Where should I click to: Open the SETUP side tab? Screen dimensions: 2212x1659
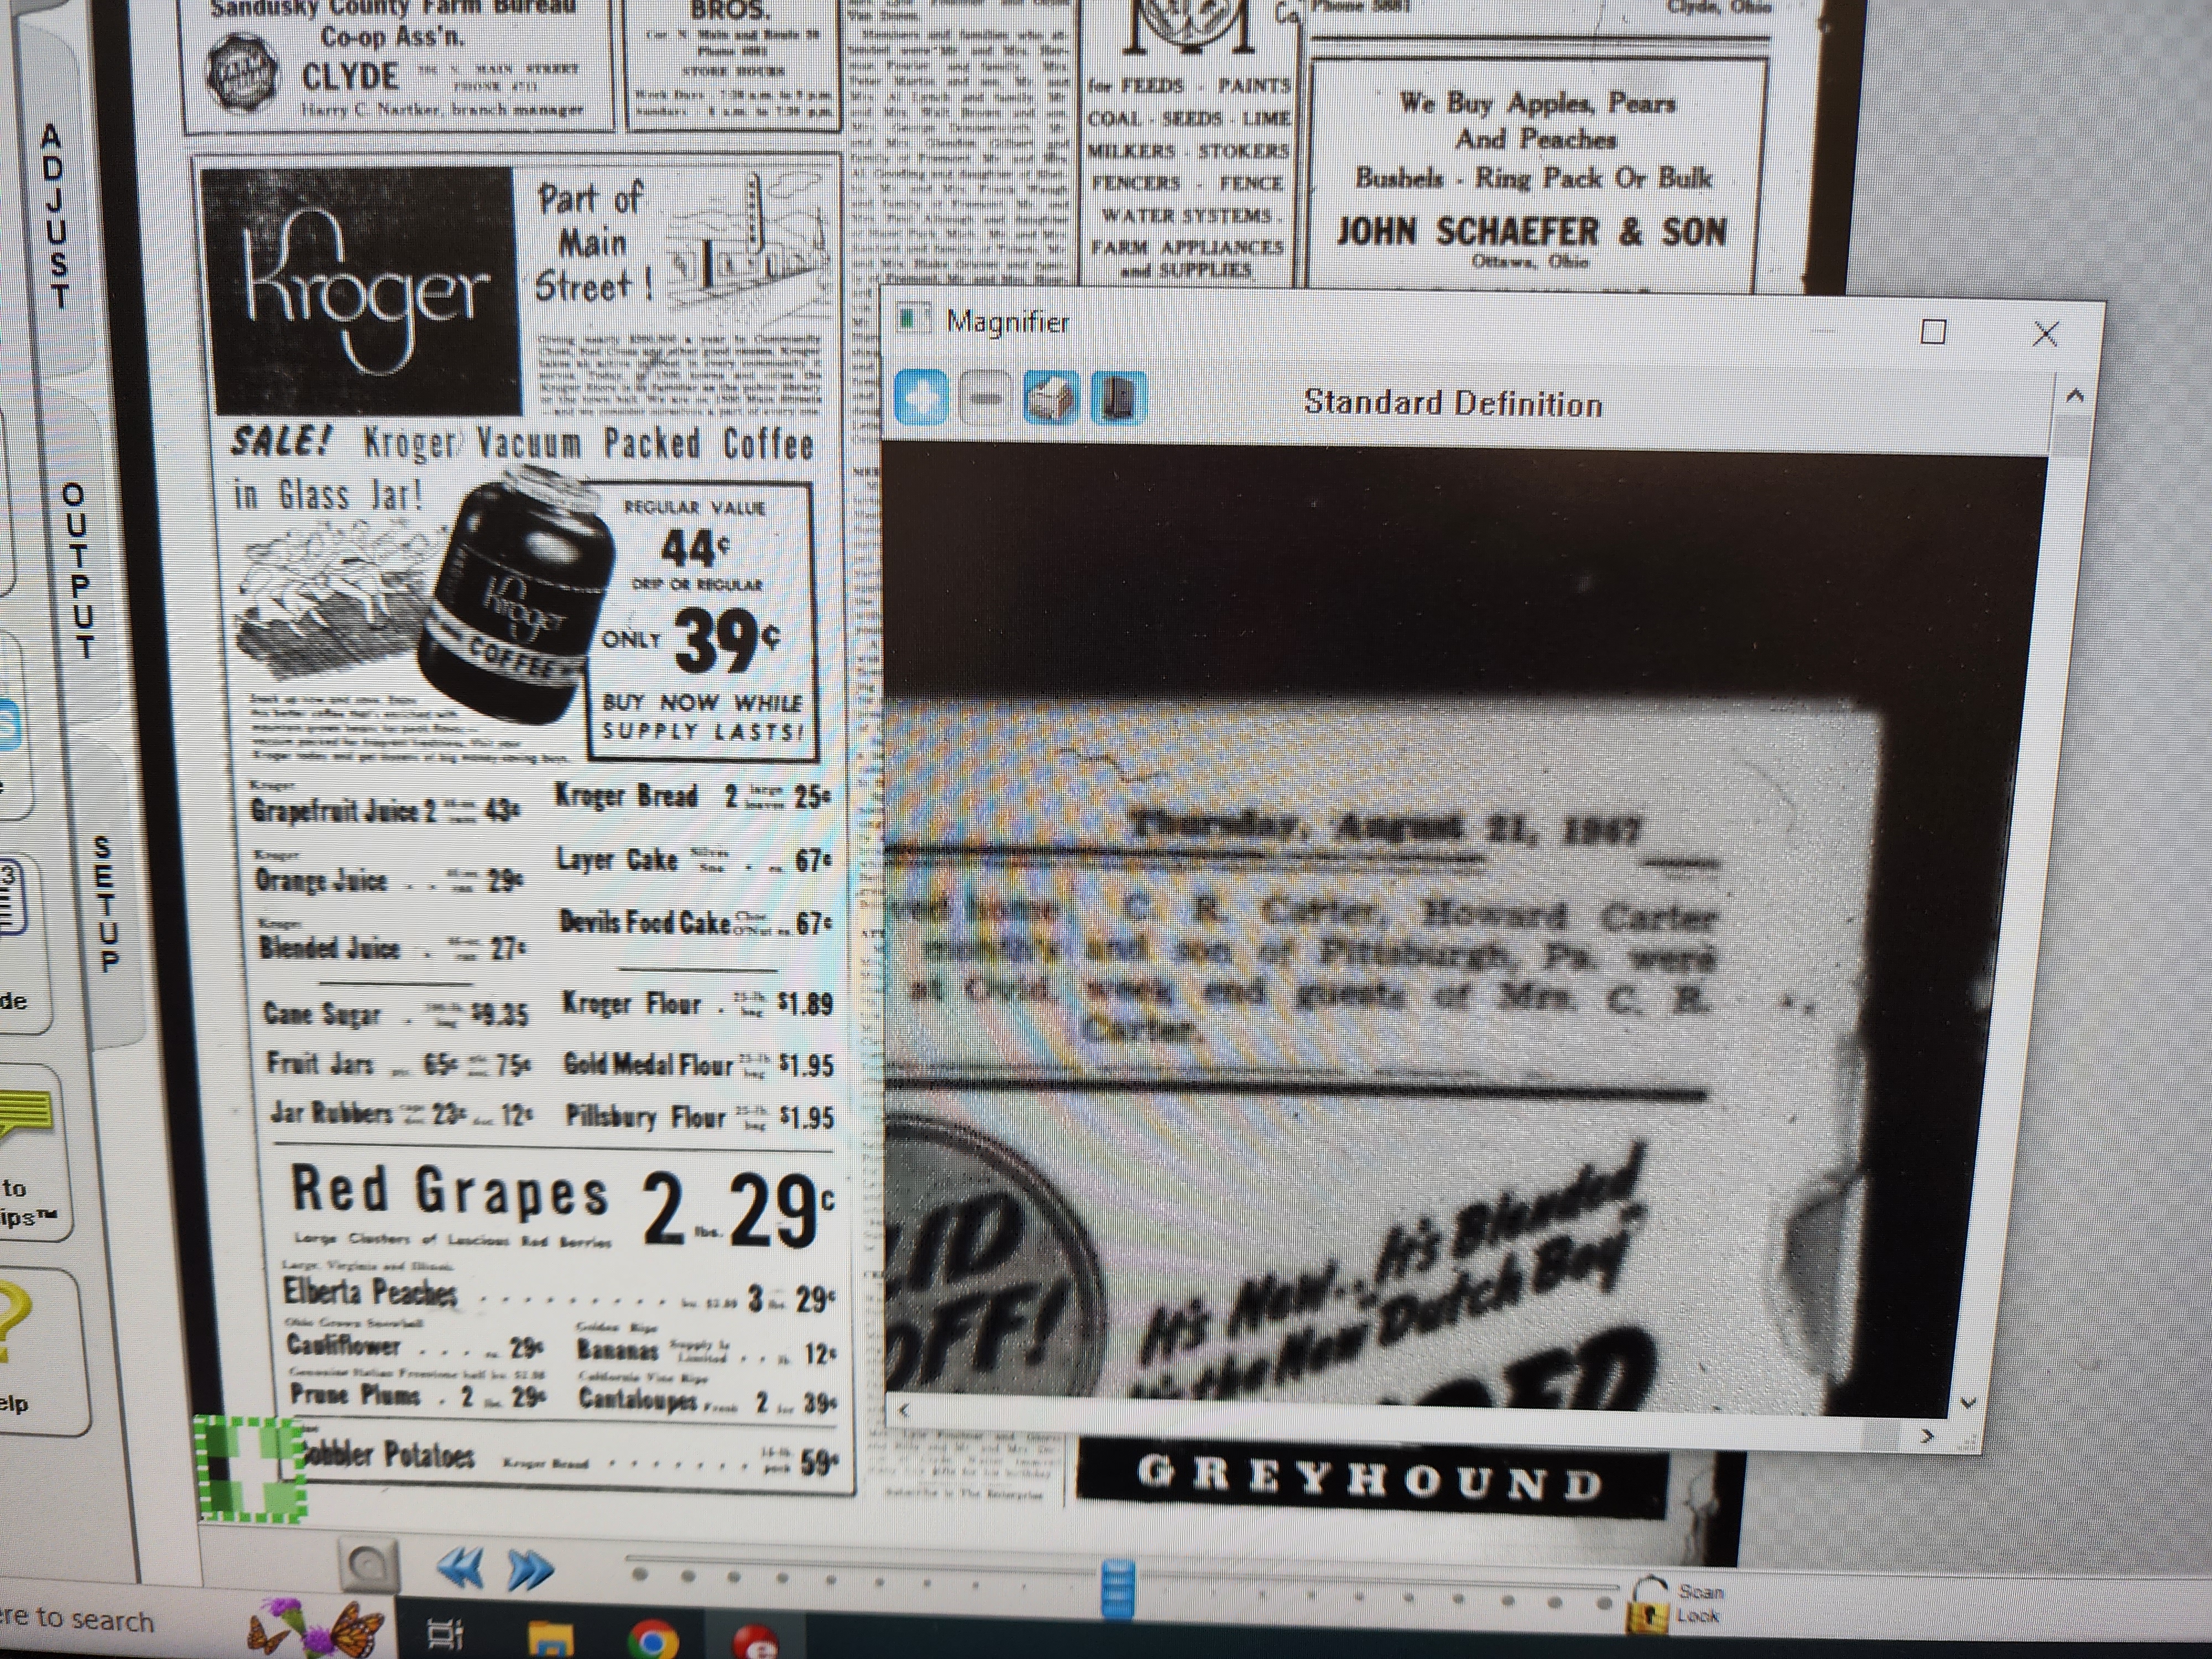(x=106, y=905)
